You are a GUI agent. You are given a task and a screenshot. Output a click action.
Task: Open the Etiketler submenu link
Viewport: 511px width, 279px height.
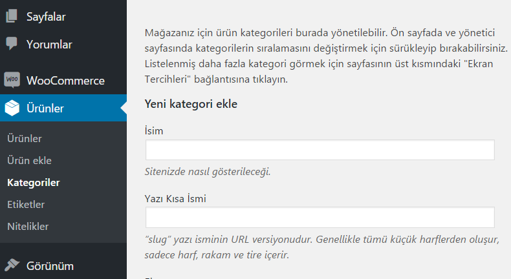pyautogui.click(x=26, y=205)
